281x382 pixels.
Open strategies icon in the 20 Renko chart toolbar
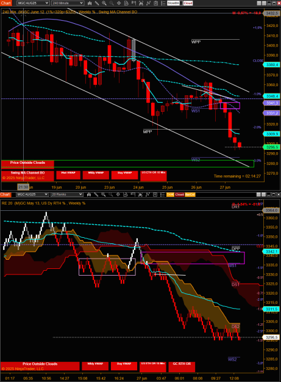point(155,194)
